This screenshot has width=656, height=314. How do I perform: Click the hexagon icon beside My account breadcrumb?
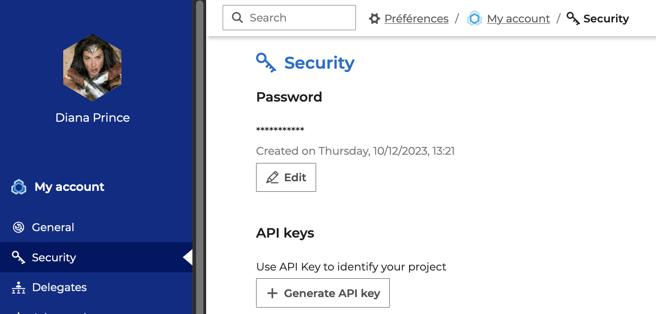(475, 19)
